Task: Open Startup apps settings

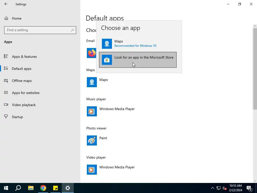Action: 40,117
